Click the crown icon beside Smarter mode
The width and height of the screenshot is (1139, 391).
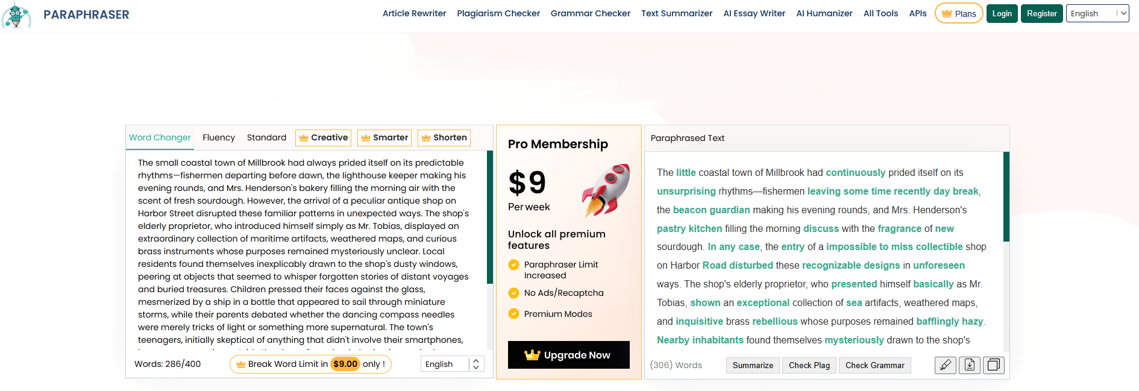[366, 138]
